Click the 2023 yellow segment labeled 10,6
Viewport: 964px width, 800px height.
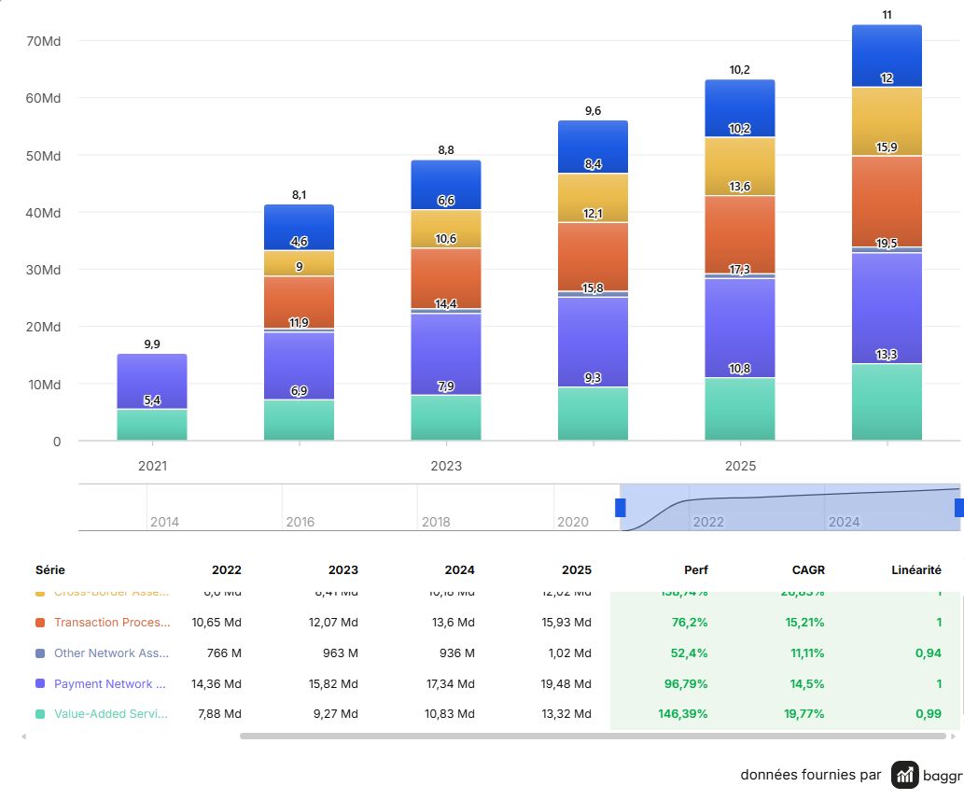pyautogui.click(x=446, y=229)
